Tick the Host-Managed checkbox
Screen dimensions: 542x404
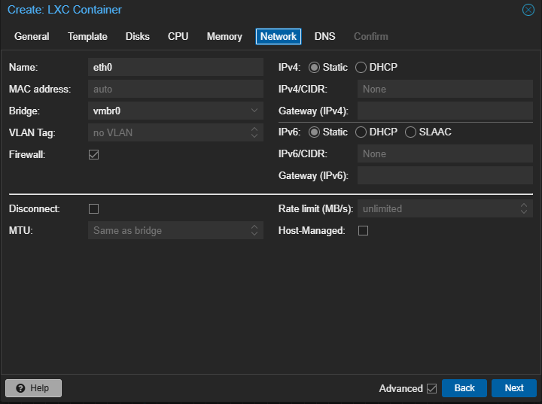click(363, 230)
